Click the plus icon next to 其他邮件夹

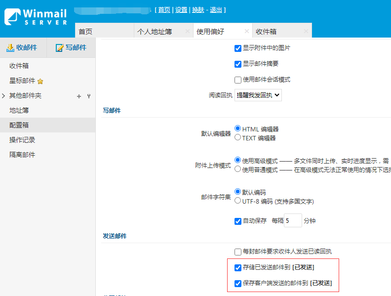[x=78, y=96]
